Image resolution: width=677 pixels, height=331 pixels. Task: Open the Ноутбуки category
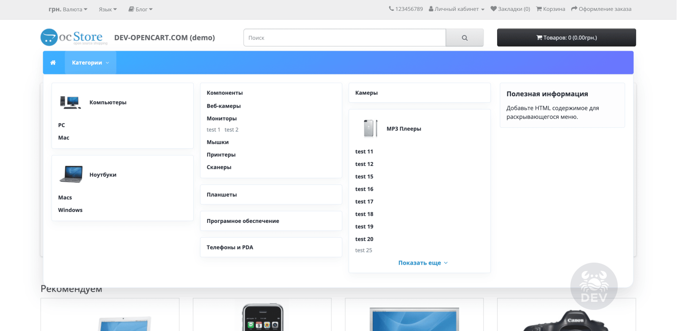103,175
